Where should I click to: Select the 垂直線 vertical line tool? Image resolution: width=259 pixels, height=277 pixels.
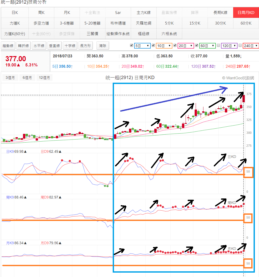54,45
